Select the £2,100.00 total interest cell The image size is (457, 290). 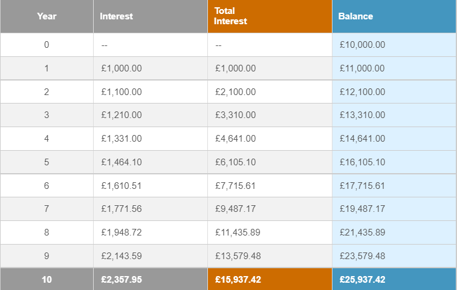point(235,92)
